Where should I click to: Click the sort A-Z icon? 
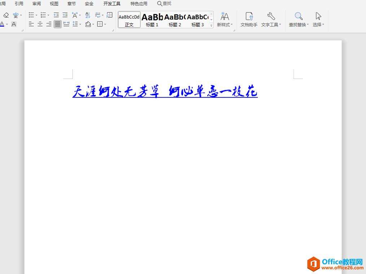[88, 15]
